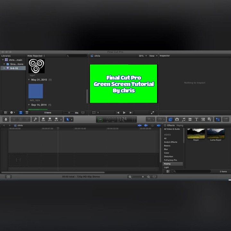
Task: Append the selected clip to the storyline
Action: (x=56, y=119)
